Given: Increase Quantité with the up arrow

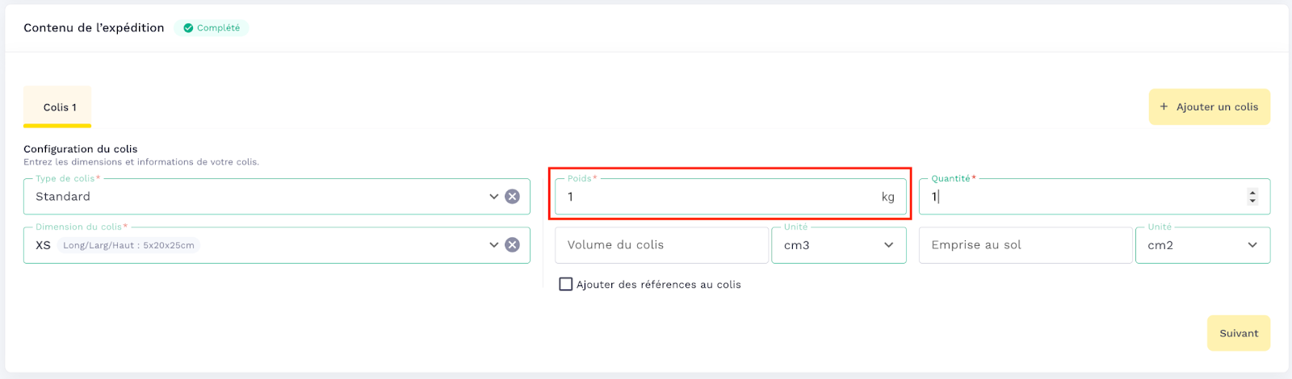Looking at the screenshot, I should click(x=1252, y=193).
